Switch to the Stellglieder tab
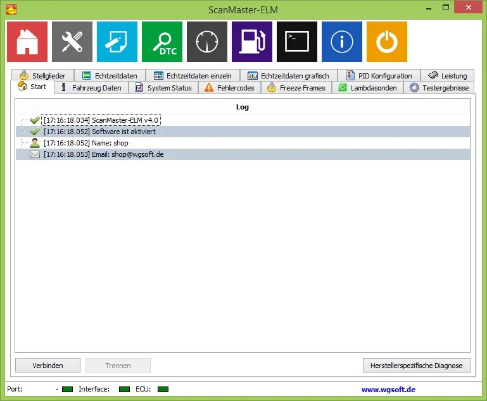487x401 pixels. point(43,75)
